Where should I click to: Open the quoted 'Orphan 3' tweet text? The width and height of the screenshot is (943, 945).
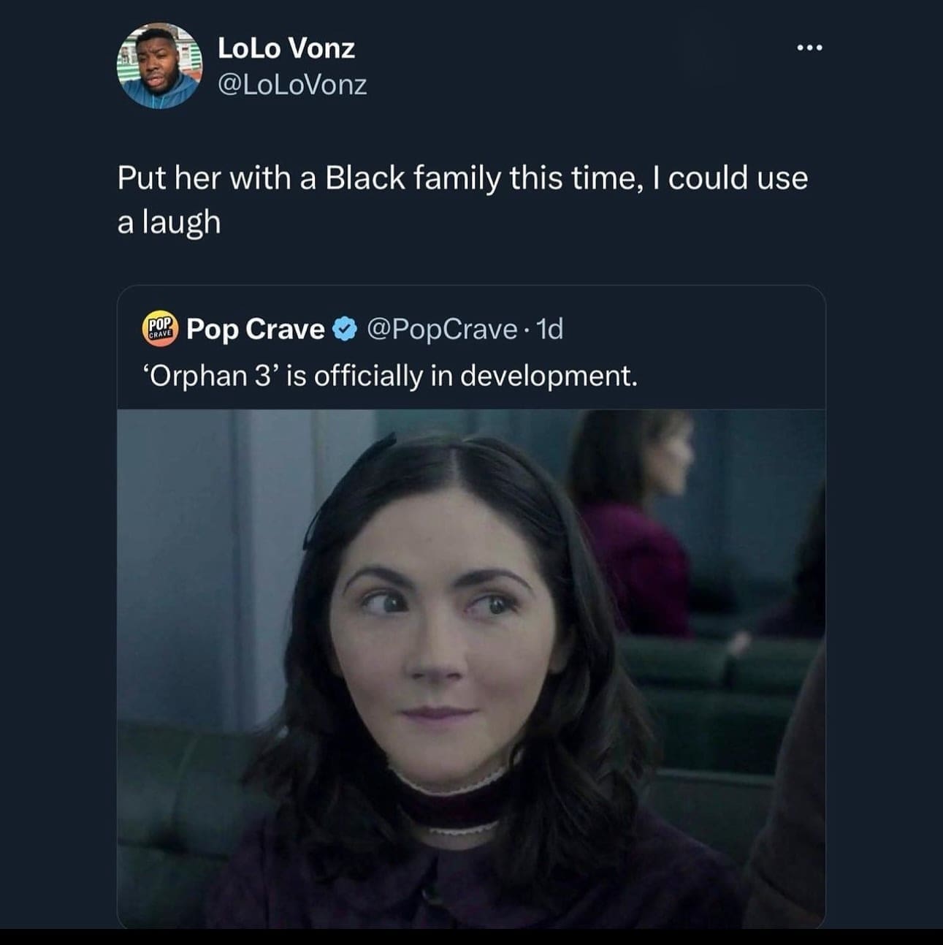389,376
